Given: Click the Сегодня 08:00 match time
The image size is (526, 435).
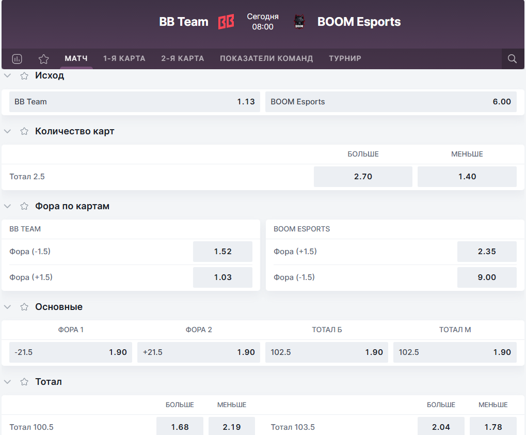Looking at the screenshot, I should pos(263,22).
